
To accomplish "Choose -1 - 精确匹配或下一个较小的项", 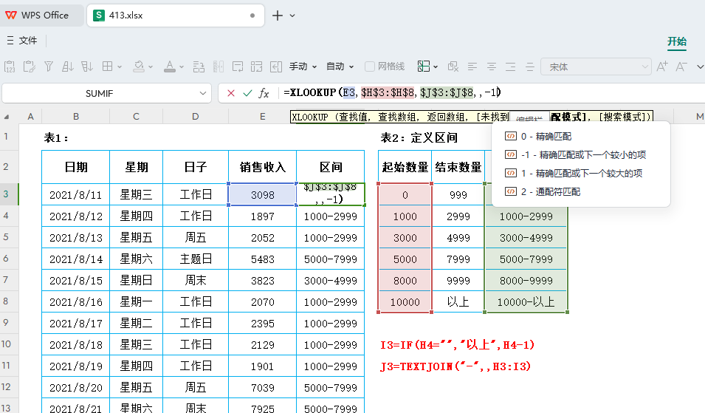I will point(580,154).
